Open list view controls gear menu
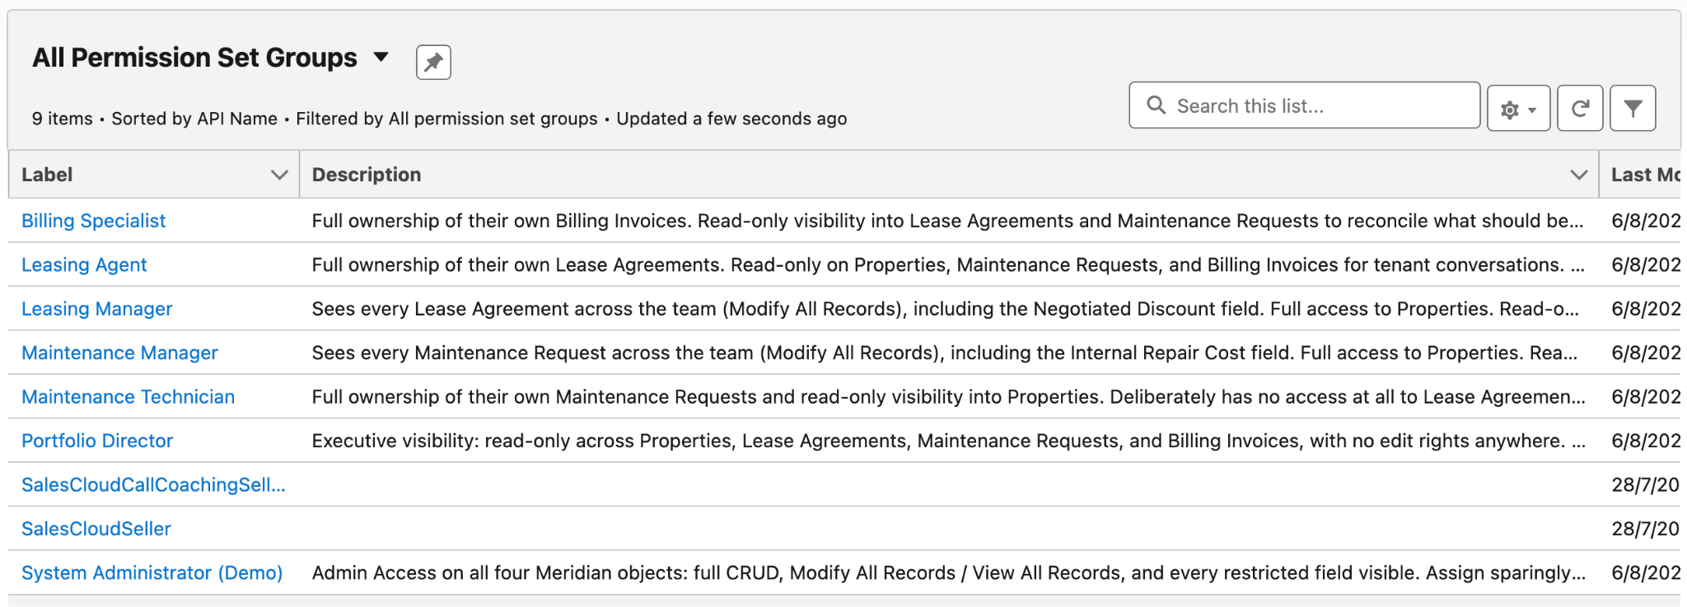 [1518, 108]
